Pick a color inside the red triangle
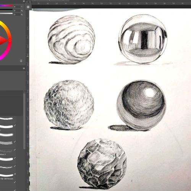Screen dimensions: 191x191 (3, 40)
